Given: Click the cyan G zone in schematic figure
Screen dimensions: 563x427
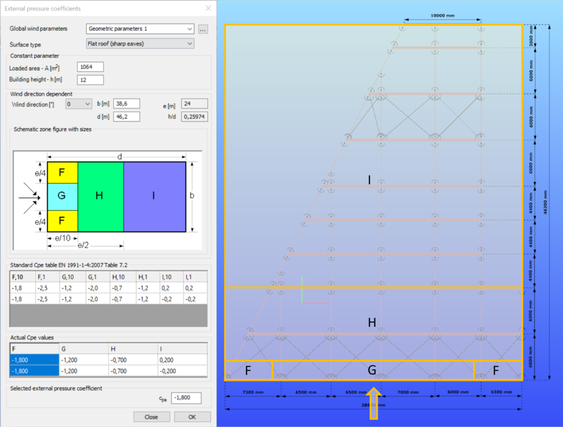Looking at the screenshot, I should [63, 197].
